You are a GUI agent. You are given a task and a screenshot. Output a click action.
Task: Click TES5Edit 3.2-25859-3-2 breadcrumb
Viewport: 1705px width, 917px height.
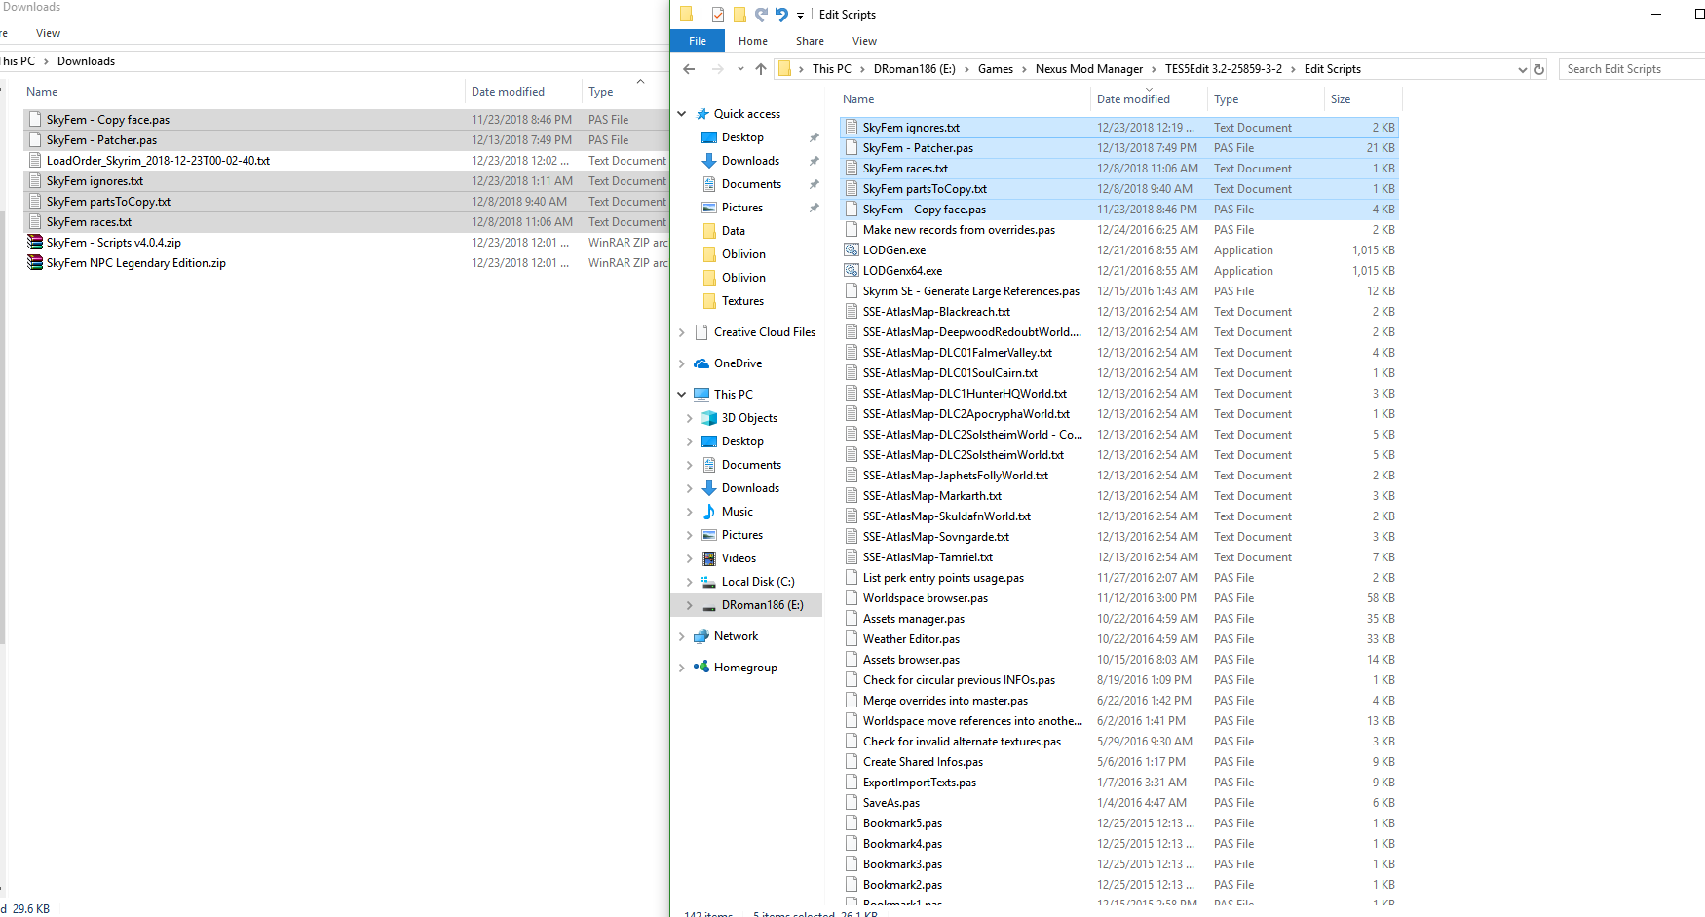[1224, 69]
